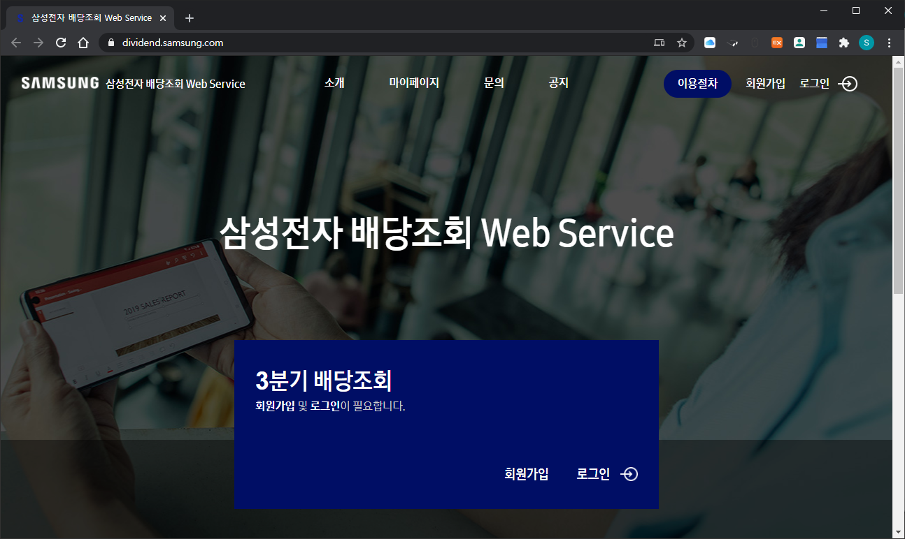Image resolution: width=905 pixels, height=539 pixels.
Task: Open the blue window extension icon
Action: click(822, 43)
